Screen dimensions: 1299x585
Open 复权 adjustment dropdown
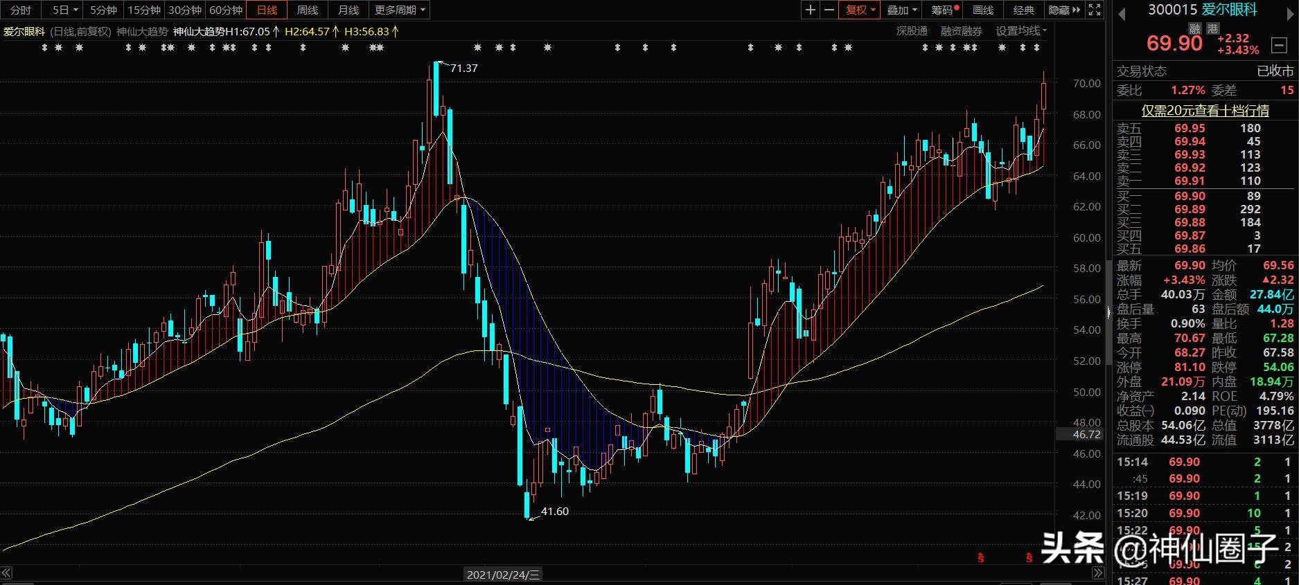coord(860,10)
